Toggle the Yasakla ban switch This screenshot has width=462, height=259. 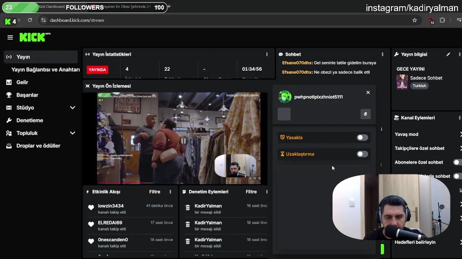tap(362, 137)
